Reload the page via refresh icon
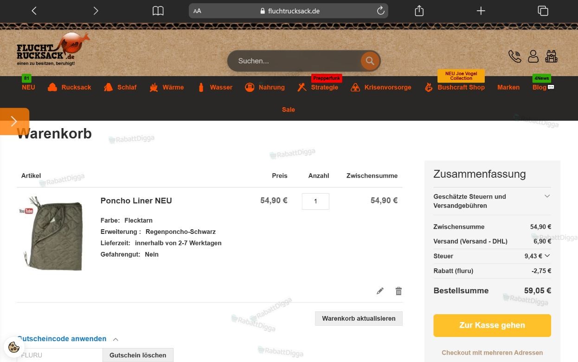The image size is (578, 362). coord(380,11)
